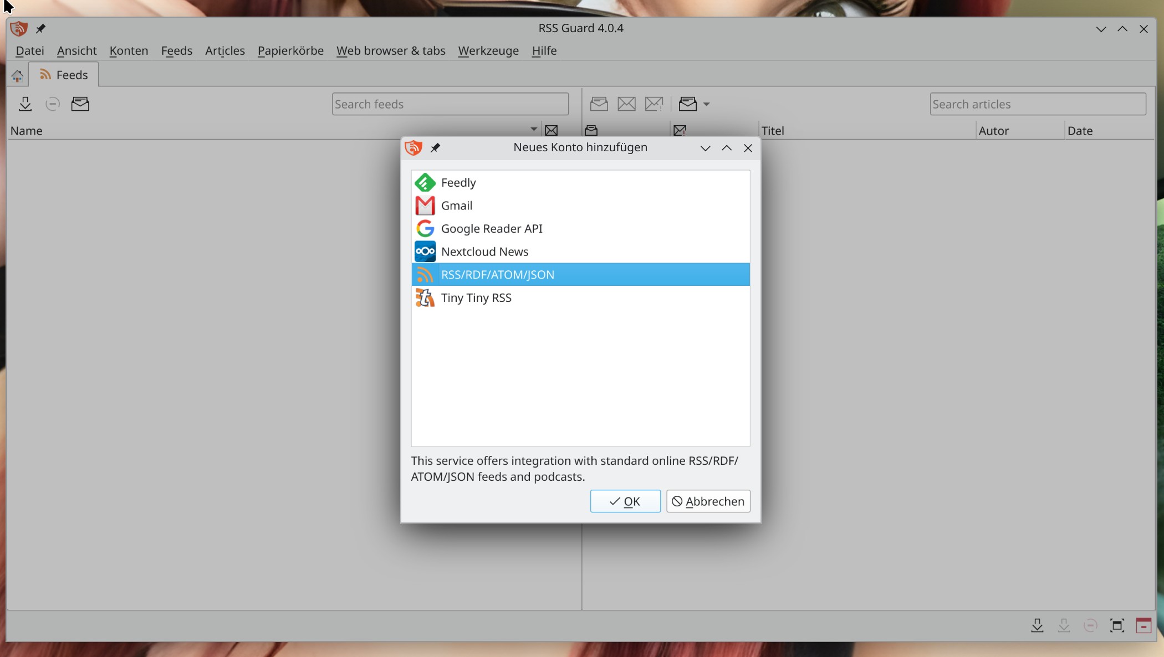The height and width of the screenshot is (657, 1164).
Task: Pick Nextcloud News from the list
Action: 580,251
